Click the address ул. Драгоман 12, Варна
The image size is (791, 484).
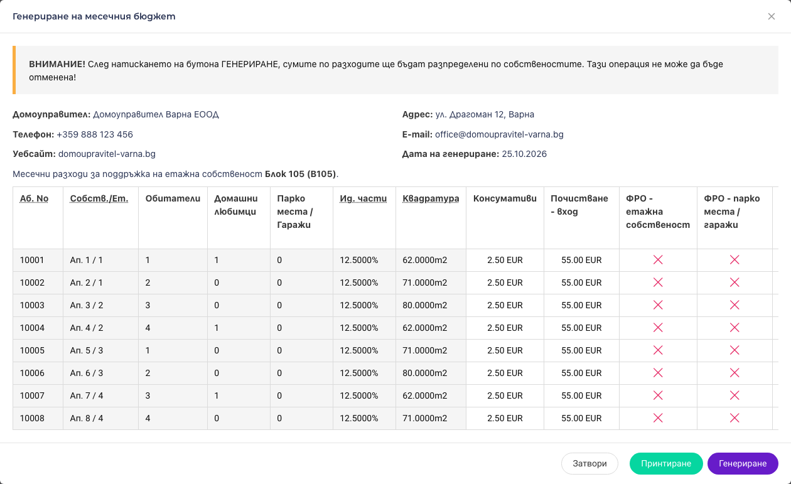[485, 115]
